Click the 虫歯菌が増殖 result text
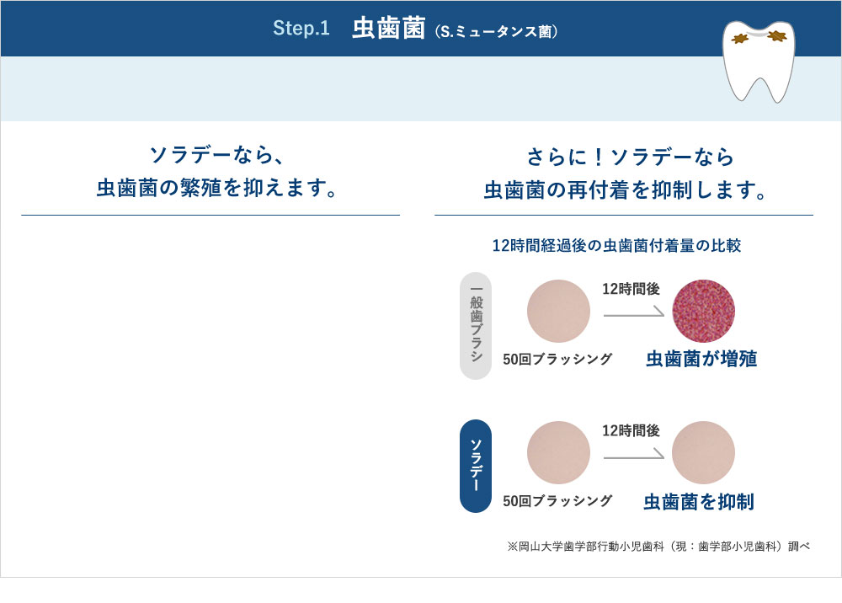The height and width of the screenshot is (603, 842). coord(702,359)
